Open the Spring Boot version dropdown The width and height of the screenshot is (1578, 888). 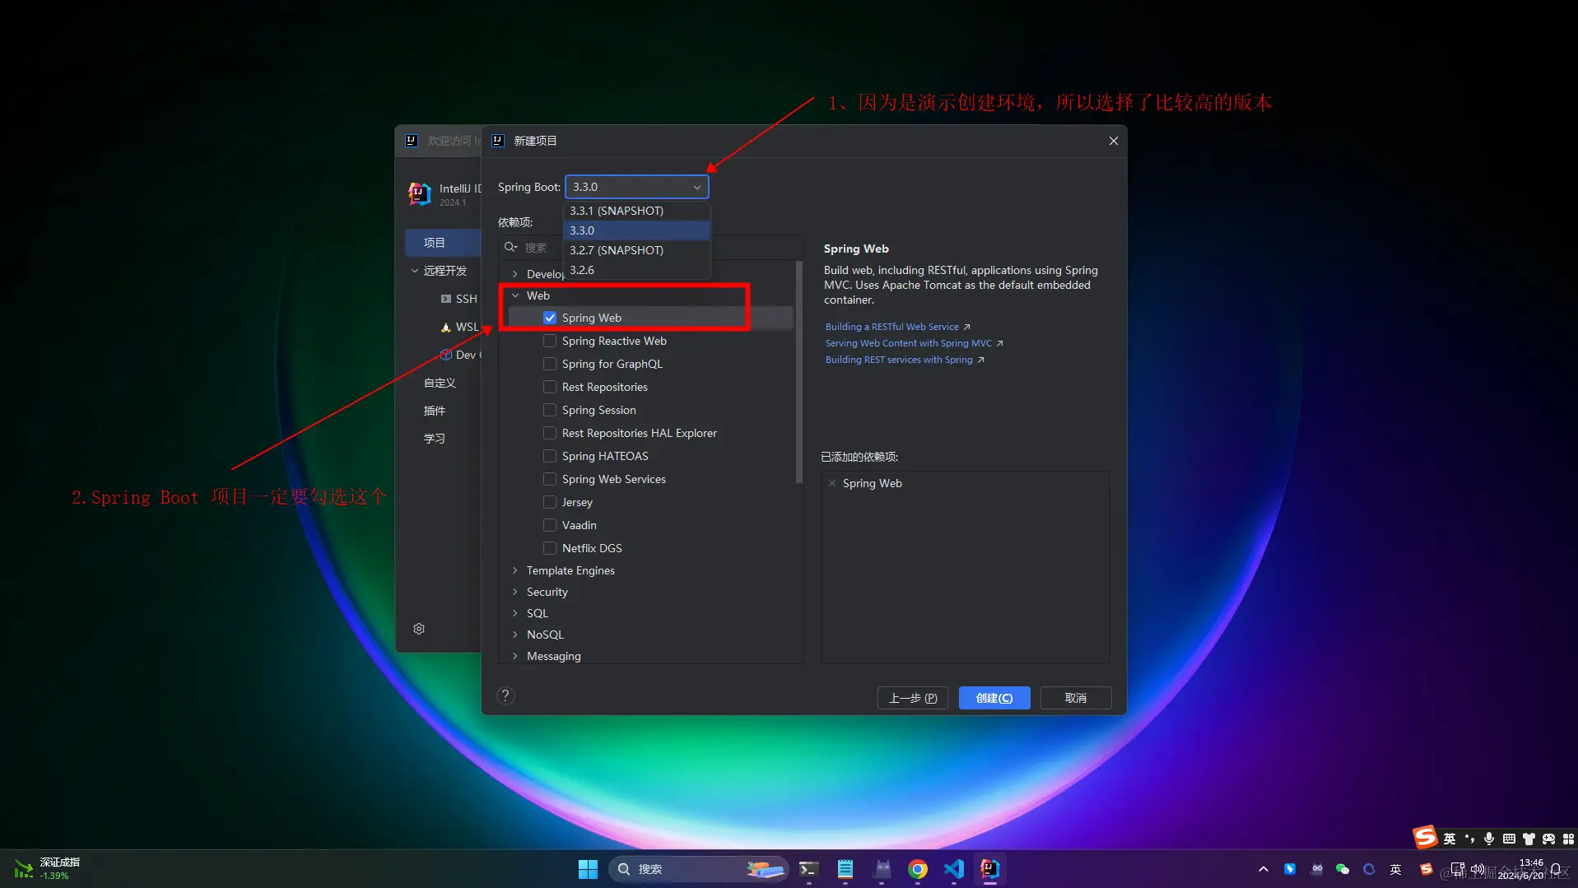tap(636, 187)
